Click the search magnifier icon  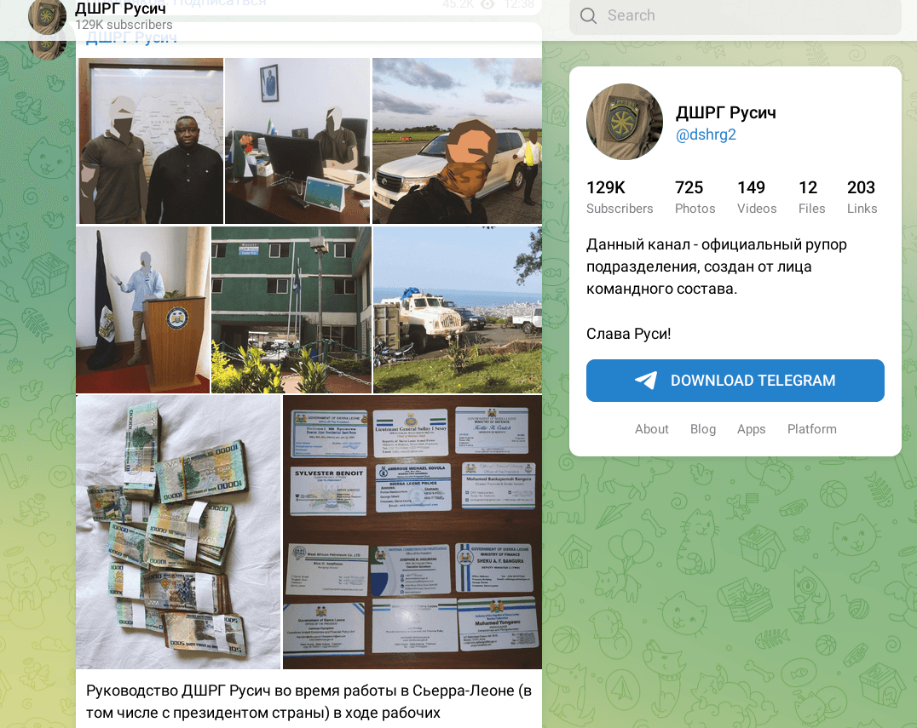(x=588, y=16)
